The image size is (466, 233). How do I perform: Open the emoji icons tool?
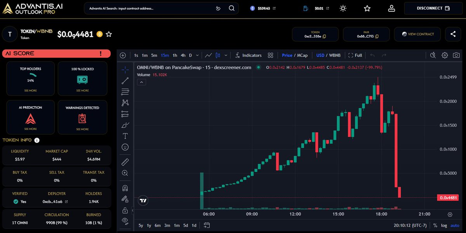[125, 147]
